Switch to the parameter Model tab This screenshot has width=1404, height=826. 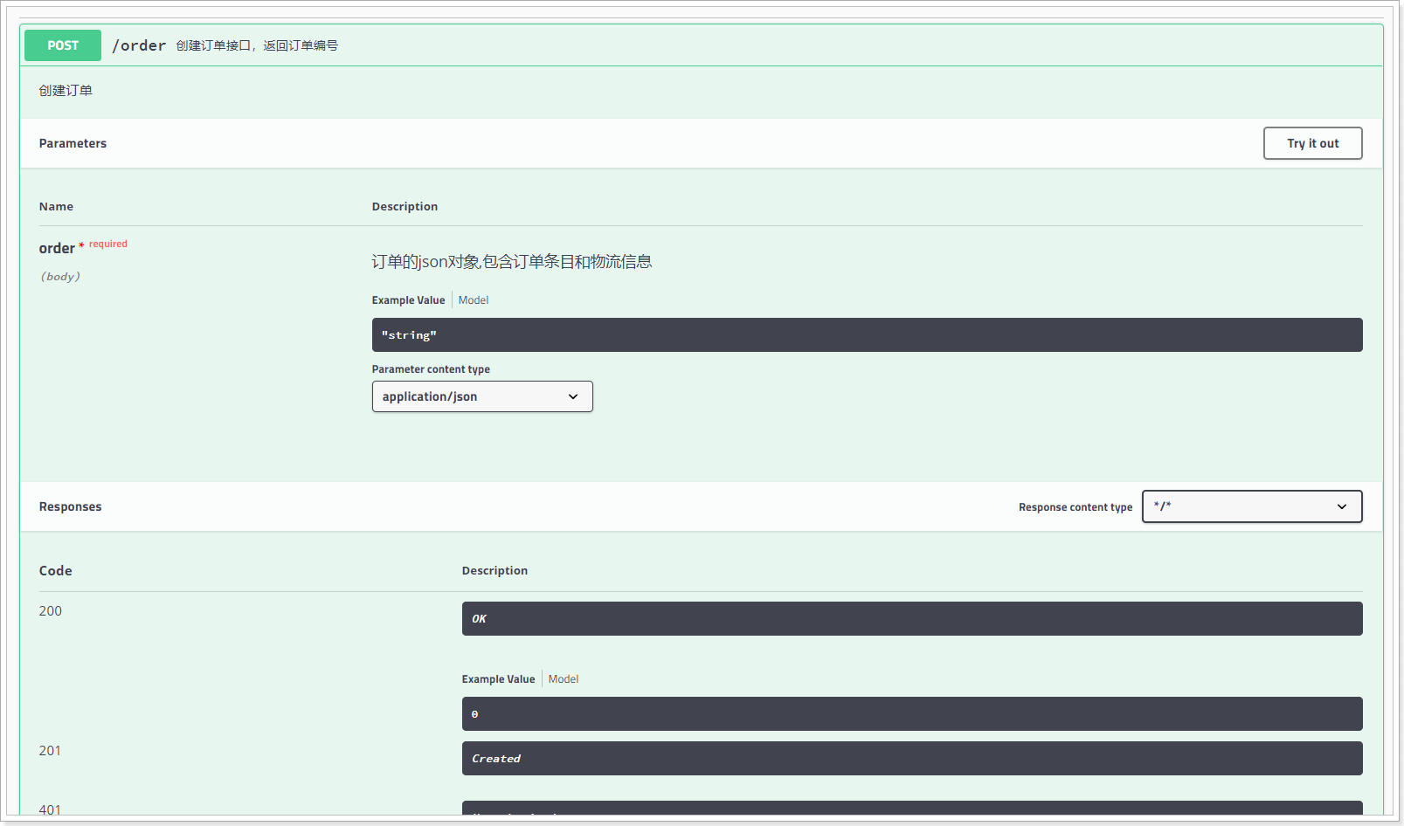(x=474, y=300)
